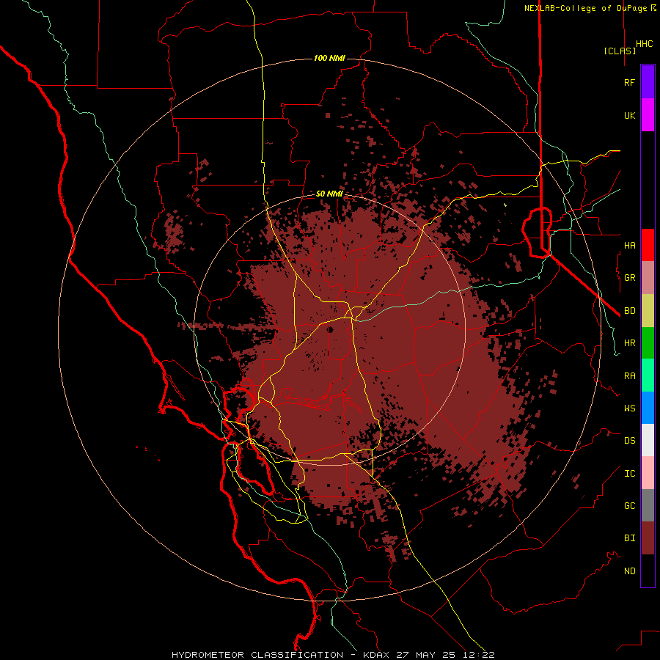Click the RF purple legend swatch

pos(648,82)
